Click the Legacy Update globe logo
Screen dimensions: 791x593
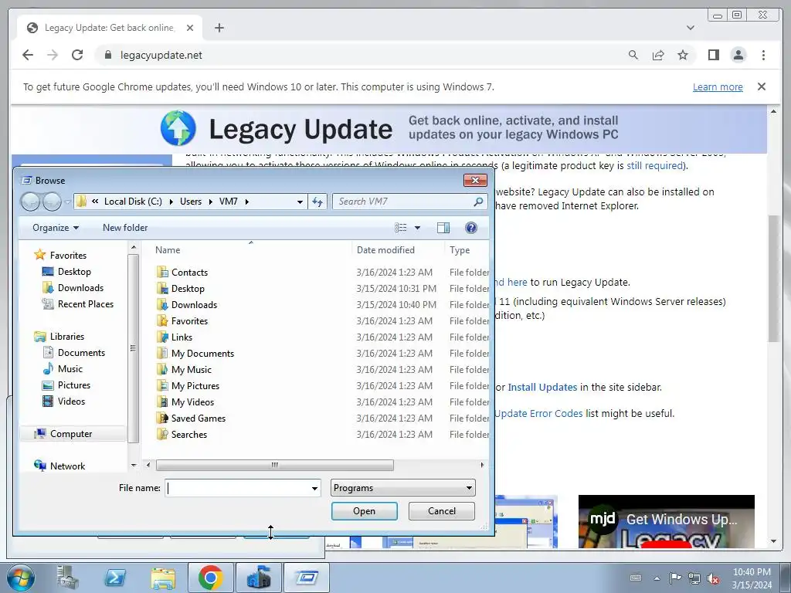coord(178,128)
